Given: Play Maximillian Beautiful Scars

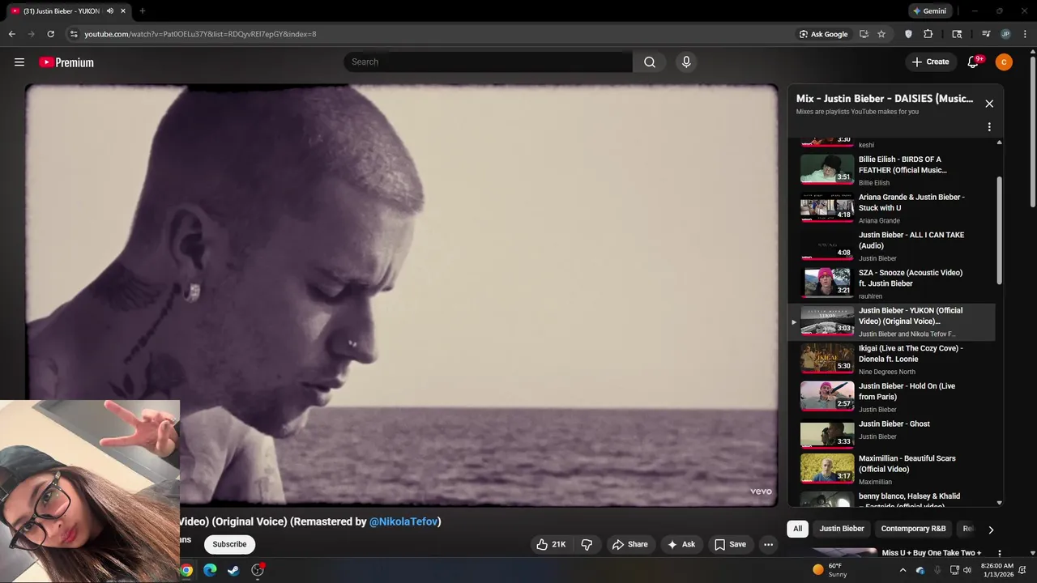Looking at the screenshot, I should coord(891,470).
